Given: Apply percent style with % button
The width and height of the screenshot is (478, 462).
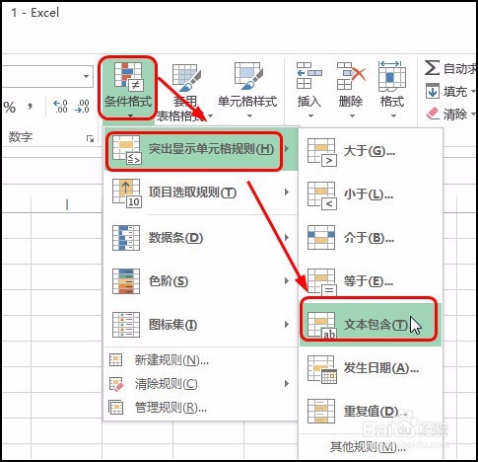Looking at the screenshot, I should click(10, 108).
